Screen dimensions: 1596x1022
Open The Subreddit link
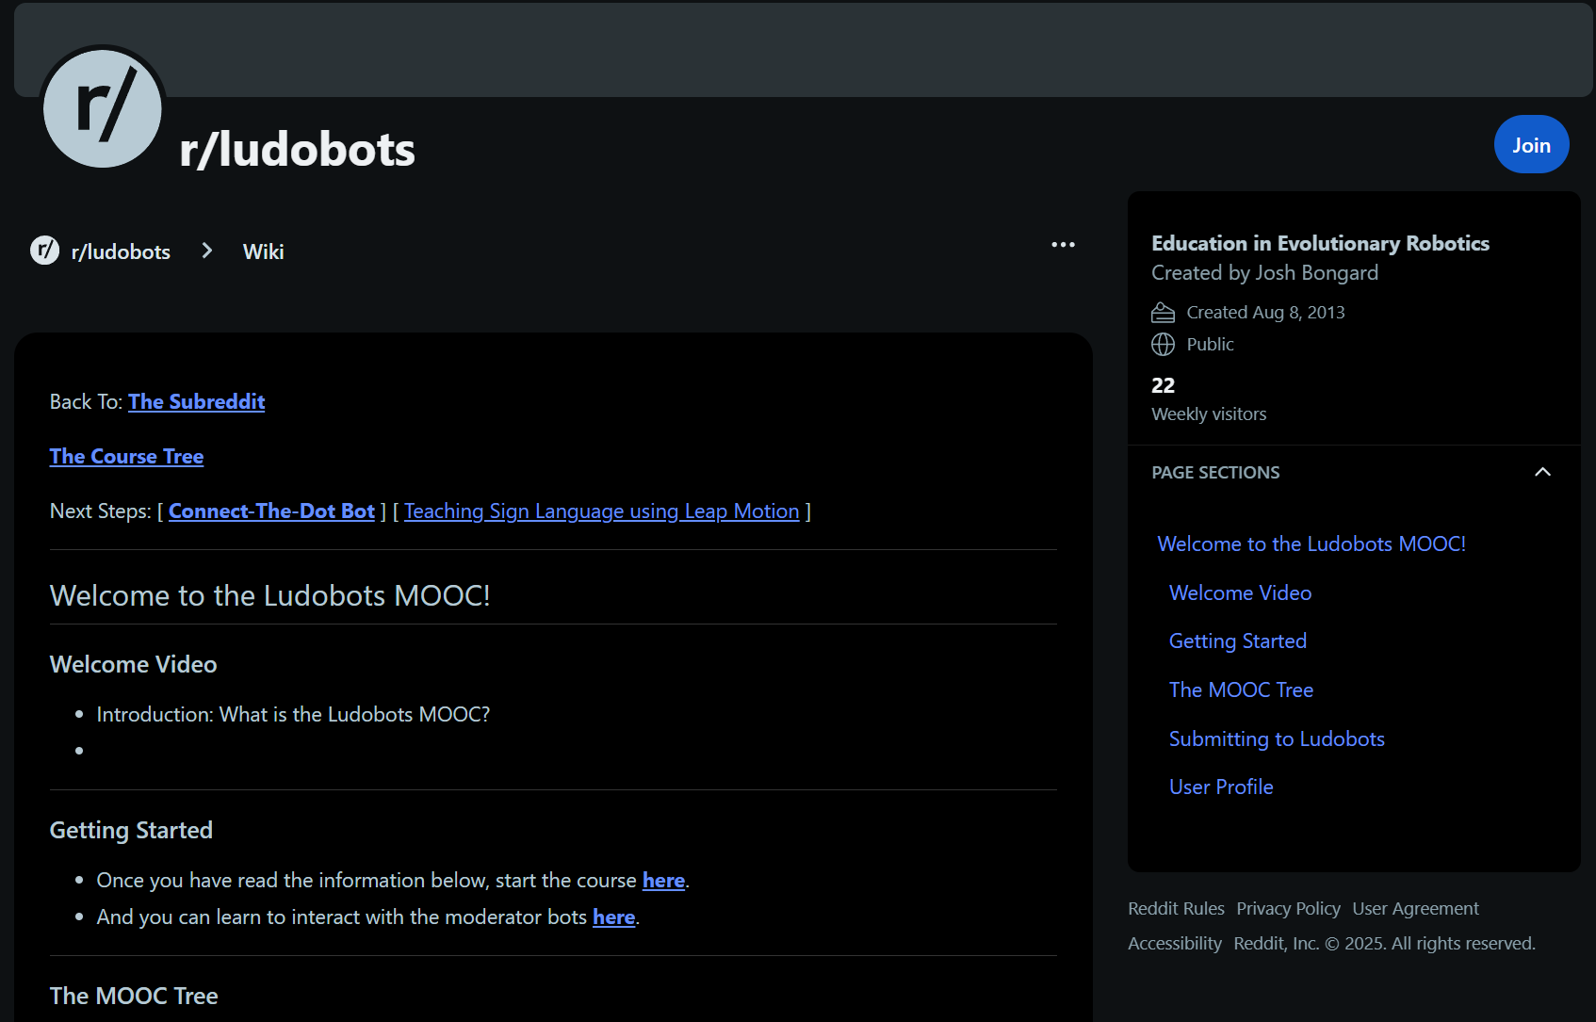(x=196, y=402)
